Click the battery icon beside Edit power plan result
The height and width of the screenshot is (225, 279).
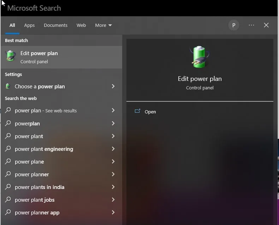11,56
